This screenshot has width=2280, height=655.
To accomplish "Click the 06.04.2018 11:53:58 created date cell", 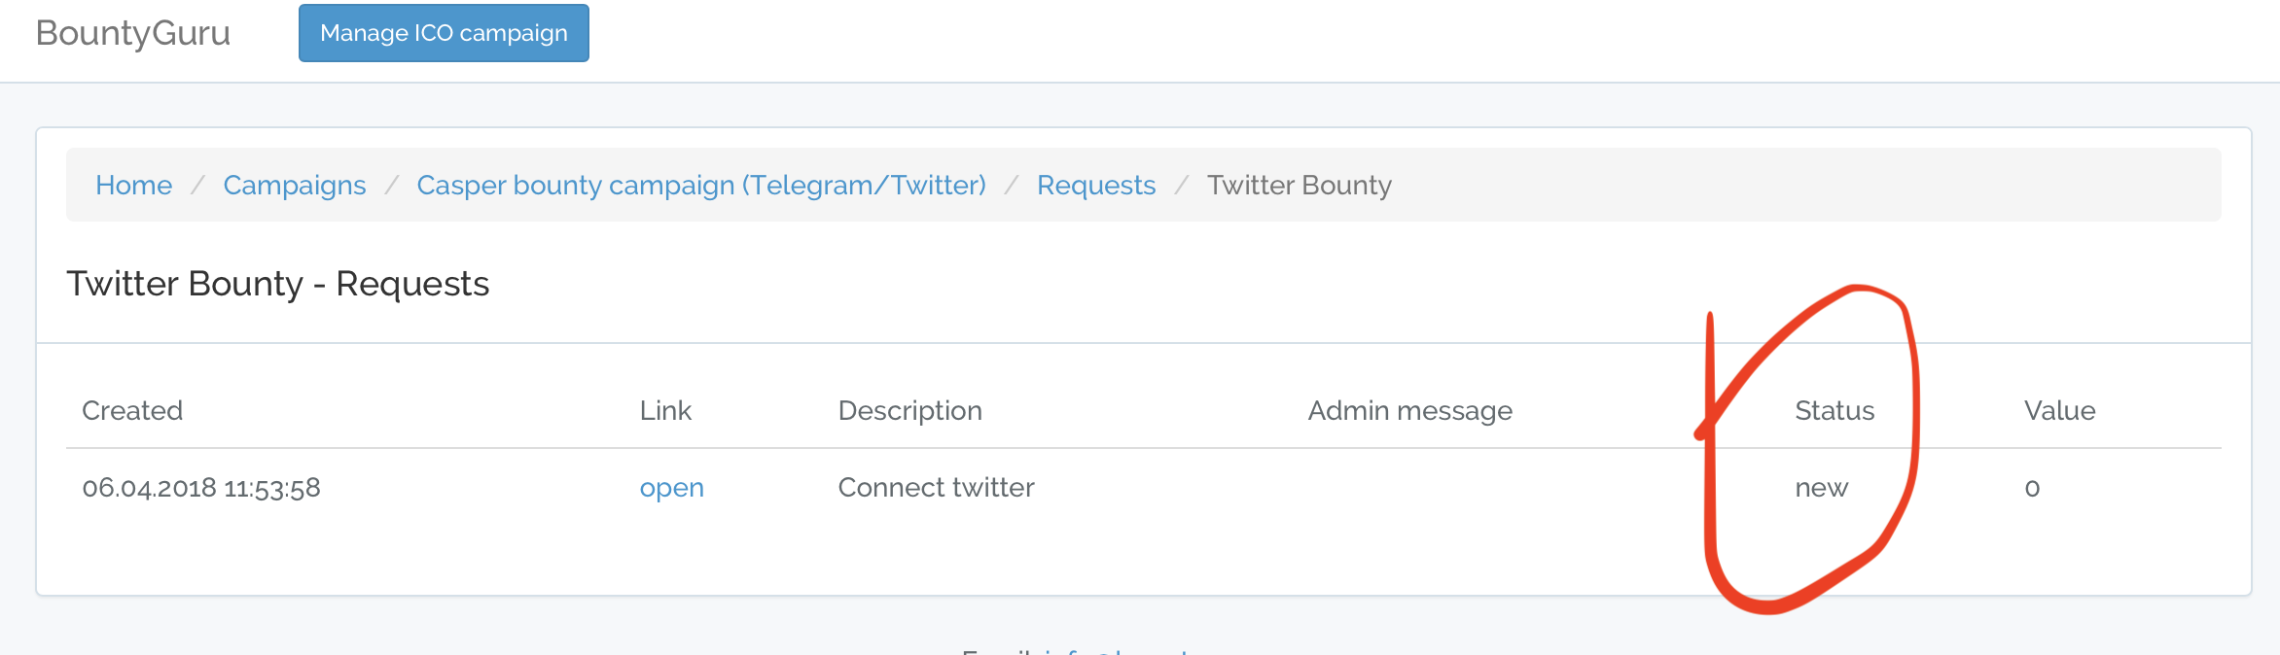I will click(x=201, y=488).
